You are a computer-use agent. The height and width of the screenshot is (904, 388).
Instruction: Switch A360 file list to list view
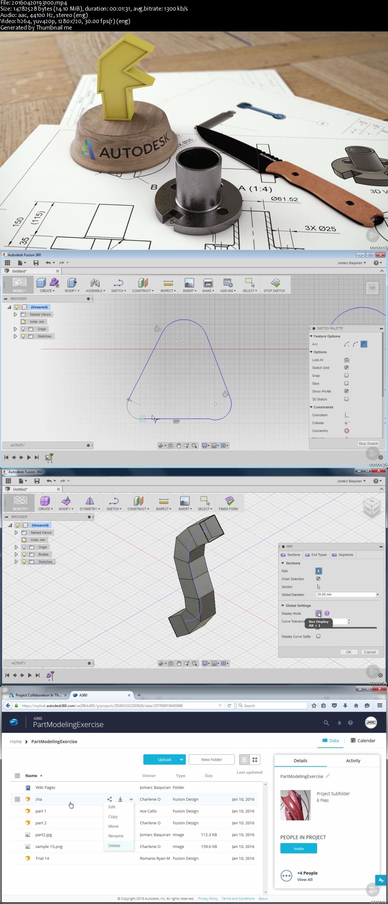tap(244, 759)
